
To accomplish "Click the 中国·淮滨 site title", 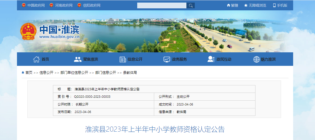I will pyautogui.click(x=59, y=30).
